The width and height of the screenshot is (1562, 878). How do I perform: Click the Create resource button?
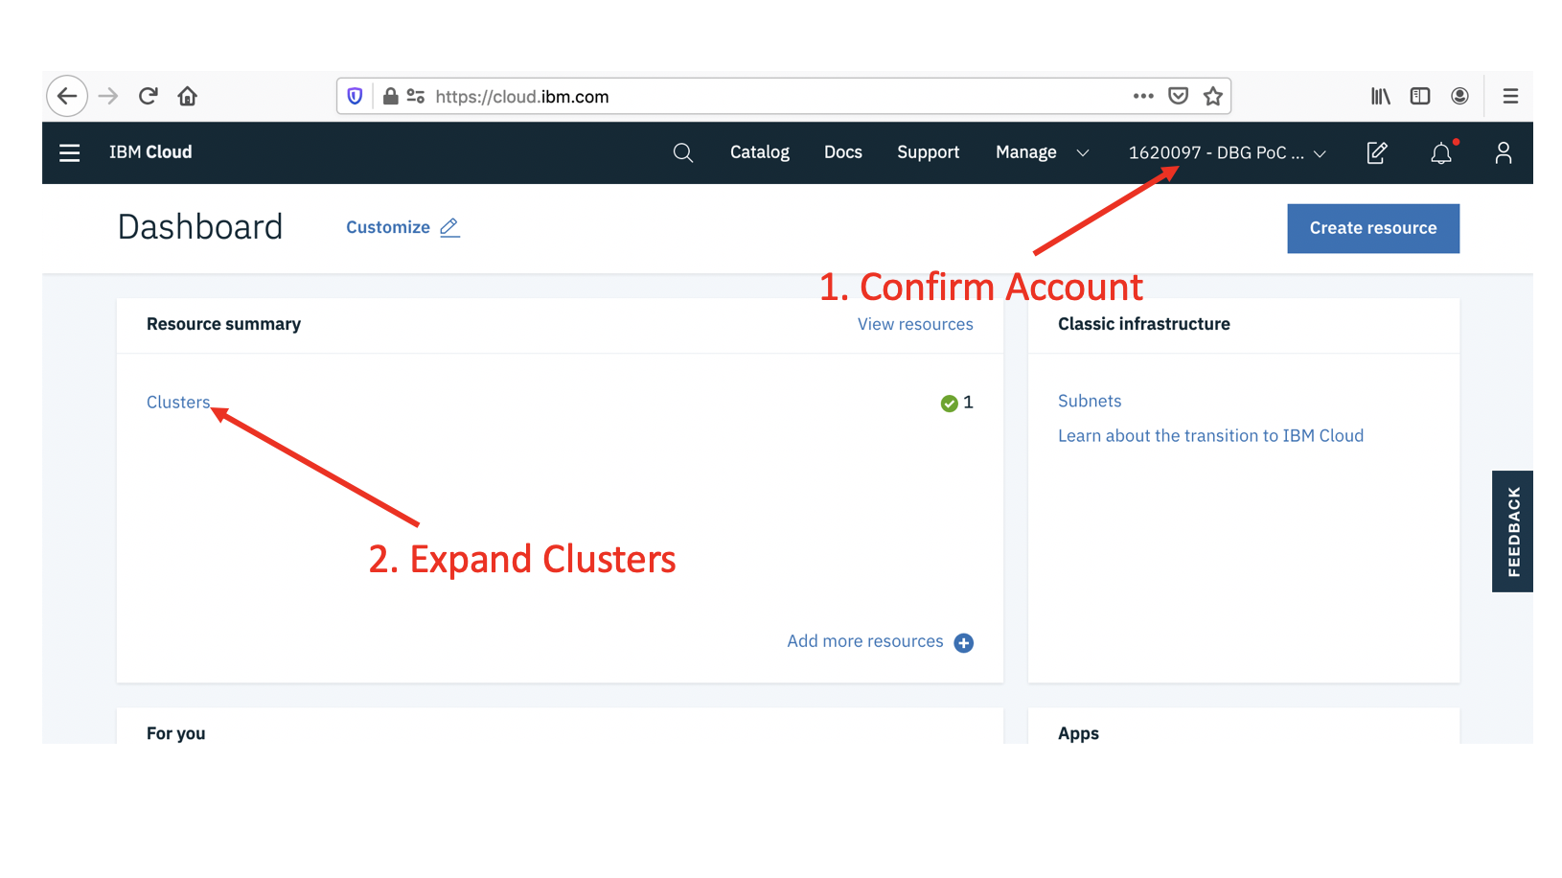point(1373,228)
